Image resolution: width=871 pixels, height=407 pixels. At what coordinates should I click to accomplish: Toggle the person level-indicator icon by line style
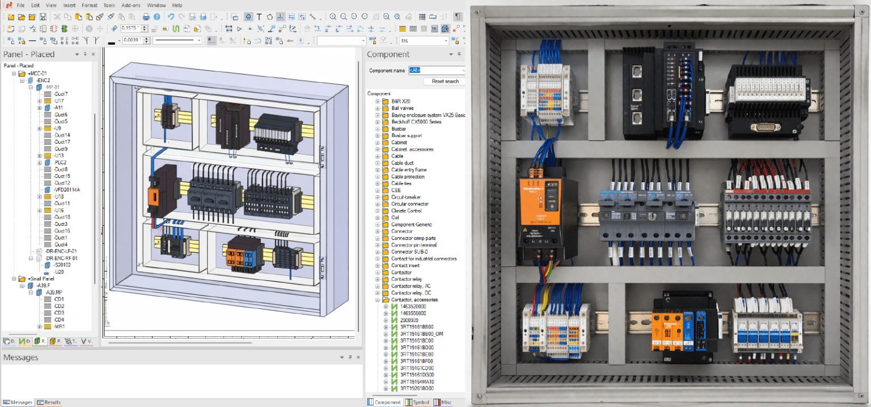(x=212, y=40)
